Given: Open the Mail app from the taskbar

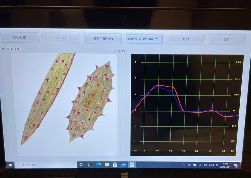Looking at the screenshot, I should pyautogui.click(x=124, y=165).
